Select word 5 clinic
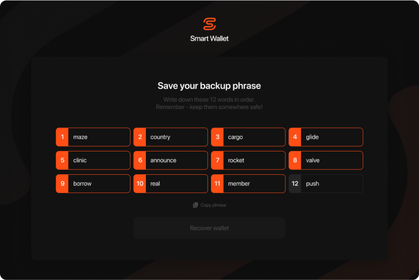This screenshot has height=280, width=419. 93,160
